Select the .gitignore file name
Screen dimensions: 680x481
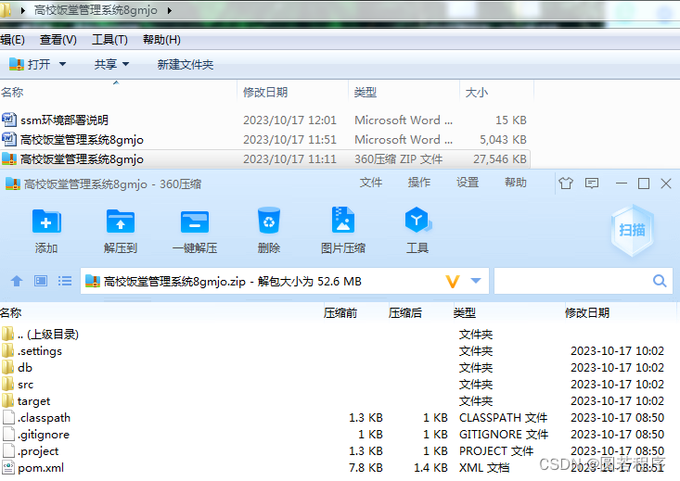tap(44, 435)
